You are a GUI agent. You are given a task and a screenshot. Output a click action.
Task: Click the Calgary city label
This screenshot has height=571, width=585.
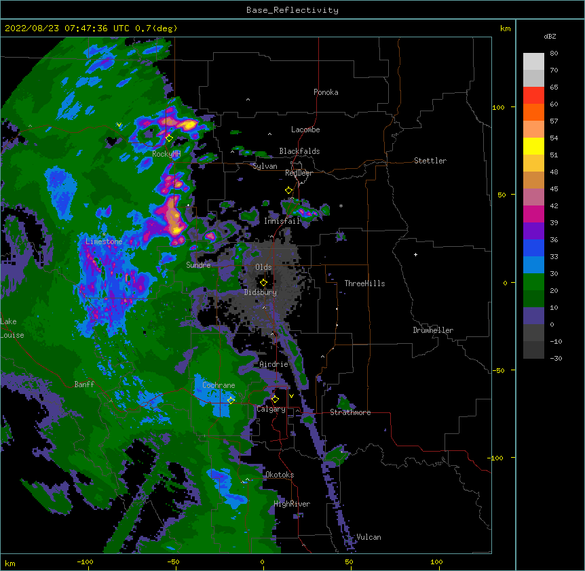(271, 409)
